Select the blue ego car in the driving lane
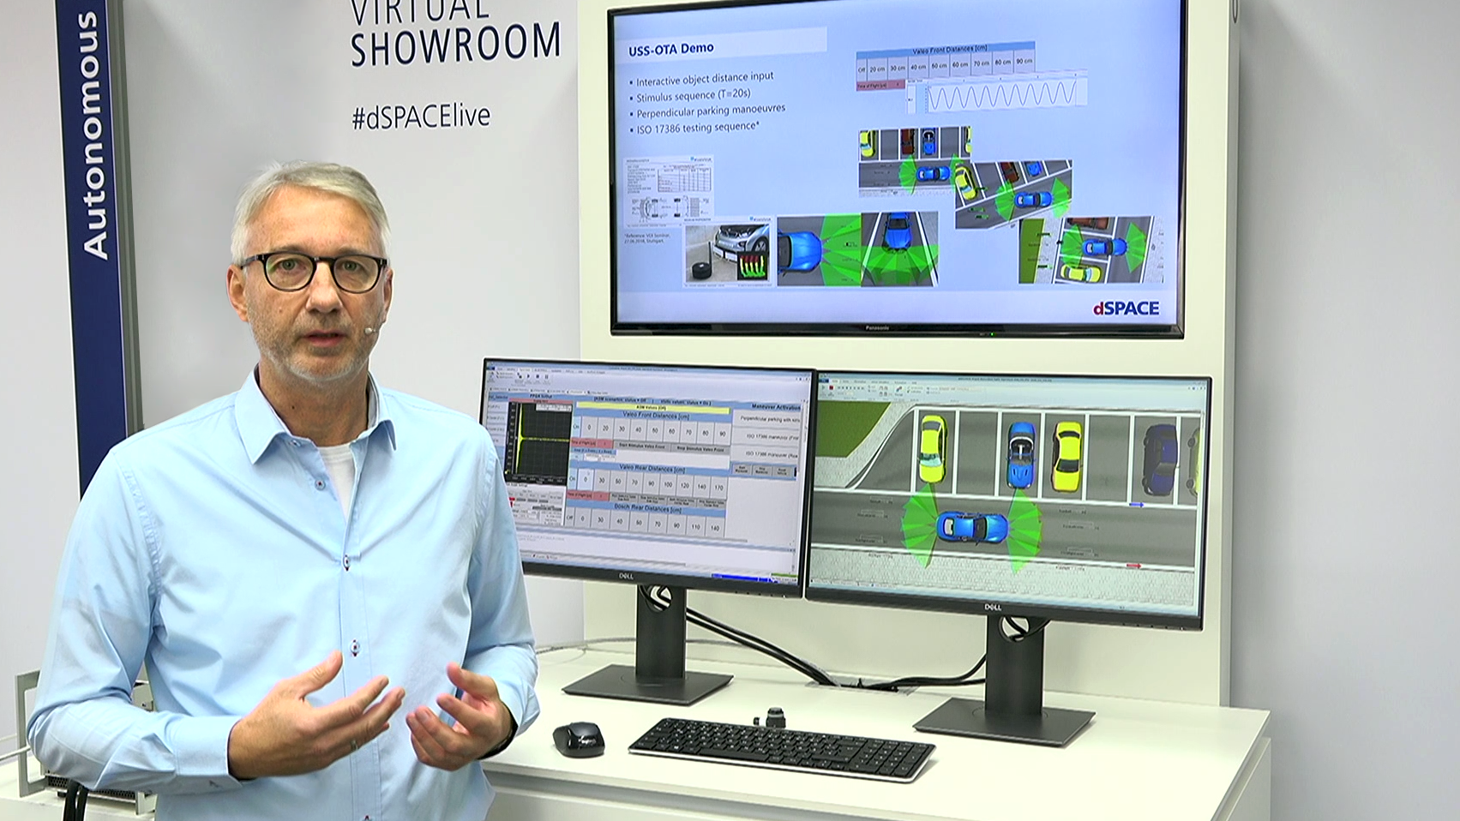 pyautogui.click(x=971, y=527)
